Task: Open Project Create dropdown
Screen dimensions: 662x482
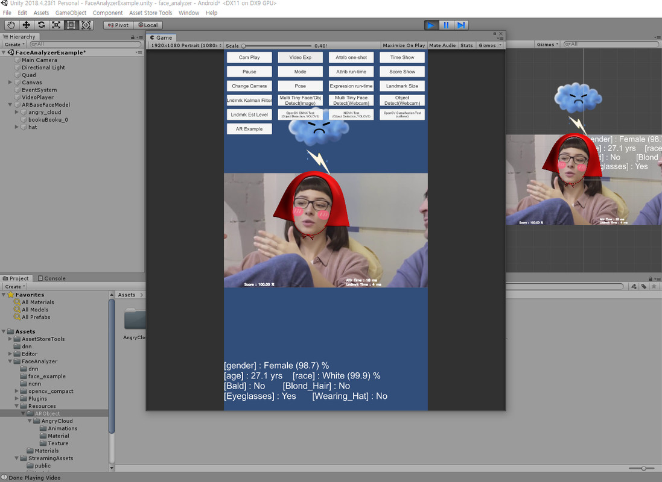Action: [15, 287]
